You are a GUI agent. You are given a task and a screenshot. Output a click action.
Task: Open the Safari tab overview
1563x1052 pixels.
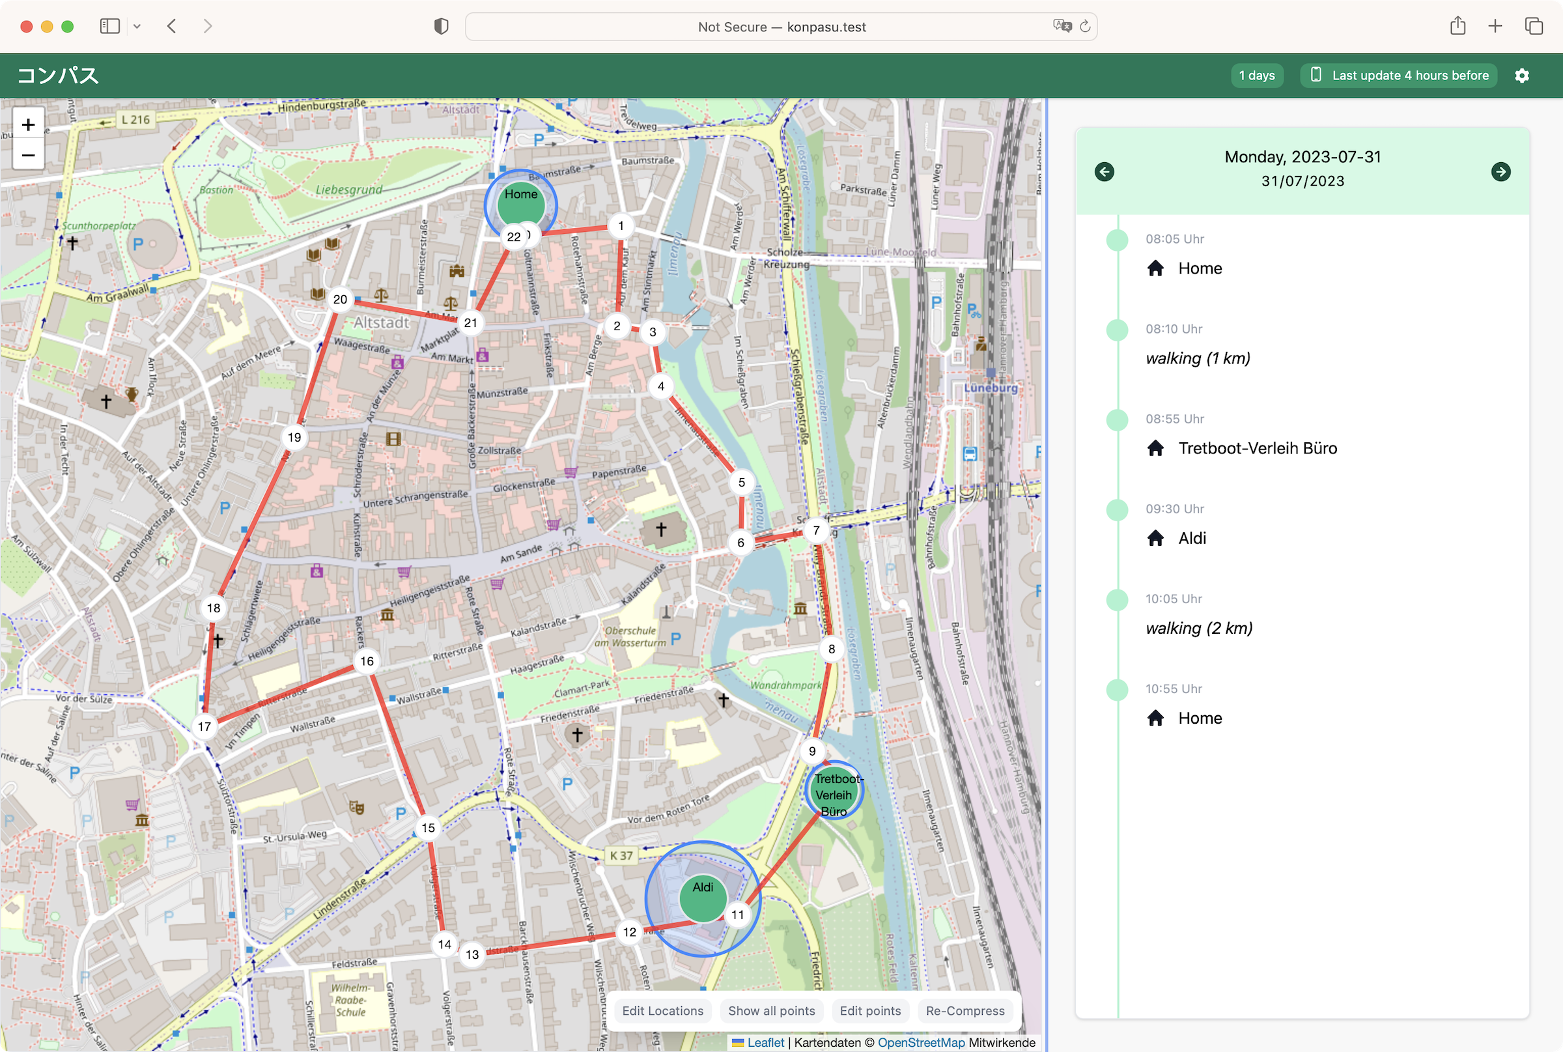(1534, 26)
